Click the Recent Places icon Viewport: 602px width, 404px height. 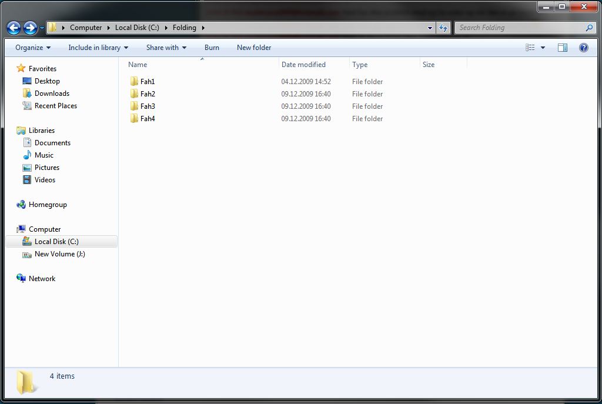[x=27, y=106]
